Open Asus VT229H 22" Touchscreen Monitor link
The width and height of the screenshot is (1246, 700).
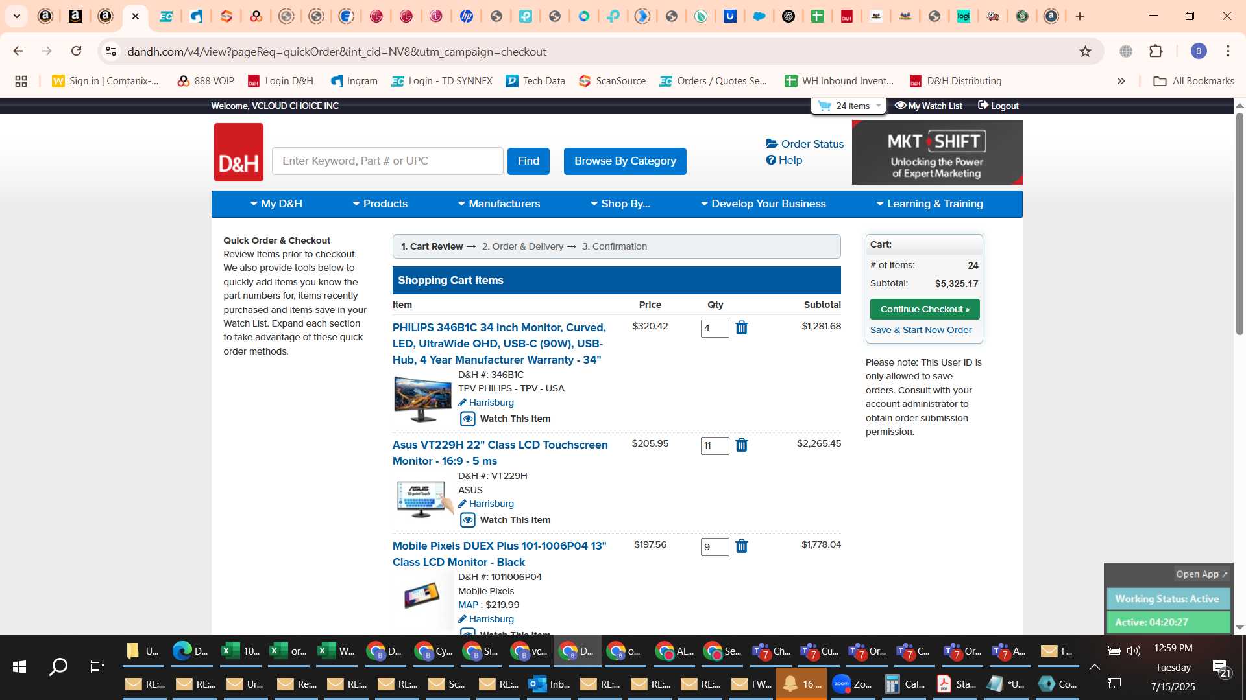point(500,453)
